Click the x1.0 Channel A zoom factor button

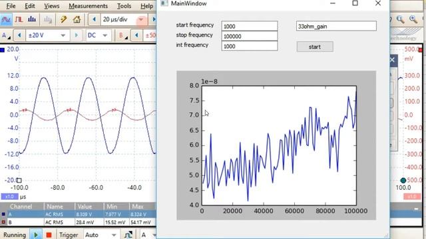[9, 197]
